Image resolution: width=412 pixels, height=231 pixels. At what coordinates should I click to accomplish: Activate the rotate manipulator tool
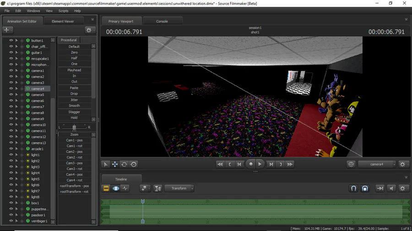point(124,164)
